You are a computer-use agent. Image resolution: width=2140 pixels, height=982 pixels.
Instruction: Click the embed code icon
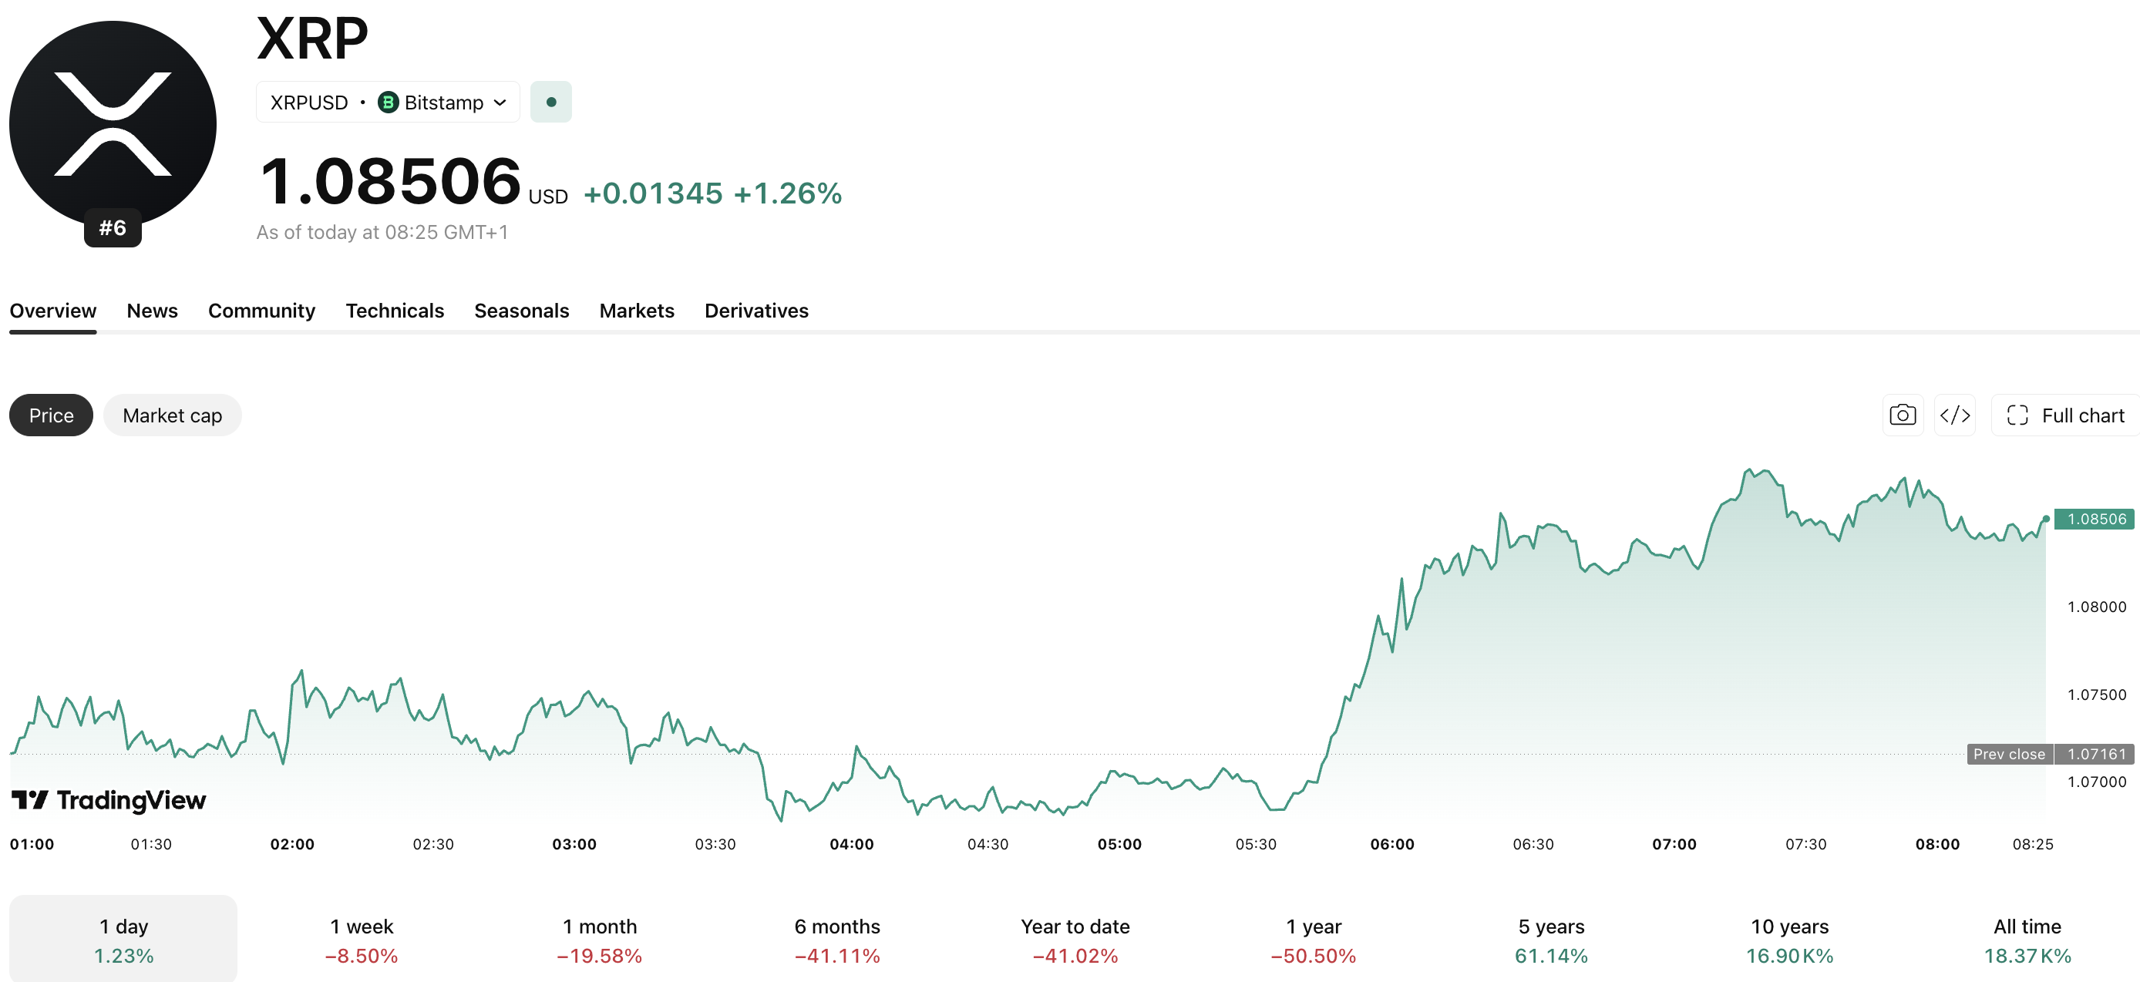(1955, 415)
